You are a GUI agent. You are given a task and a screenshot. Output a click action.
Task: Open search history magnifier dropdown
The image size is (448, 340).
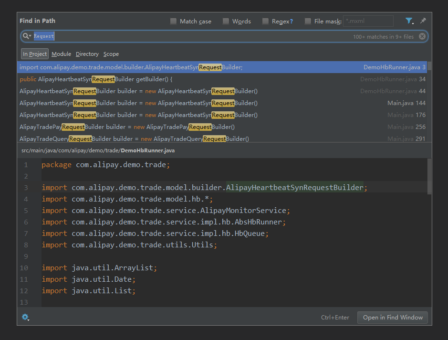click(x=27, y=36)
